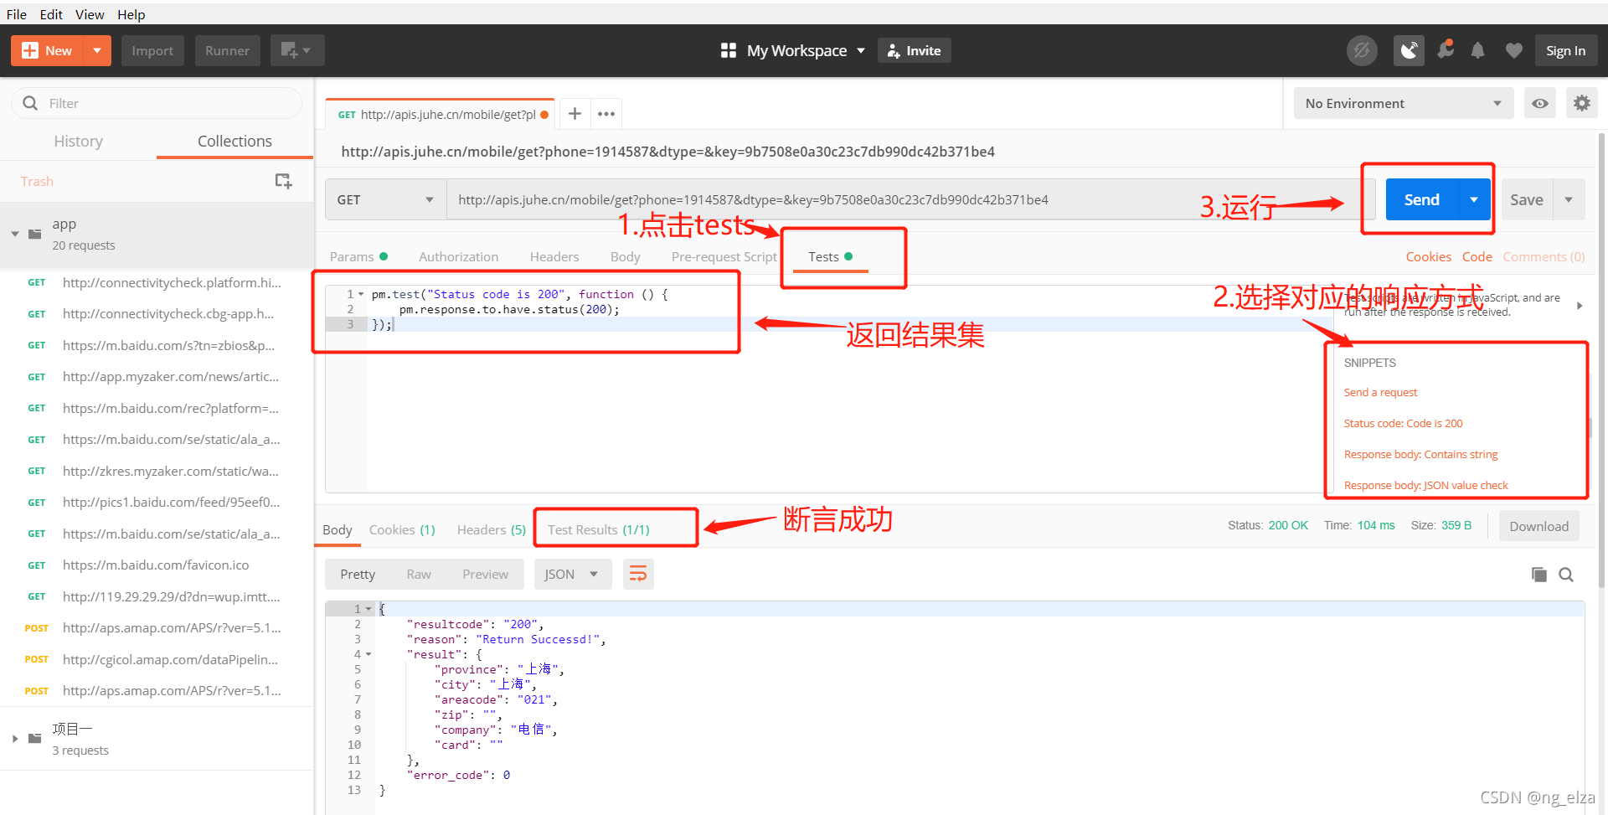Add a new request tab with plus icon
1608x815 pixels.
[575, 114]
